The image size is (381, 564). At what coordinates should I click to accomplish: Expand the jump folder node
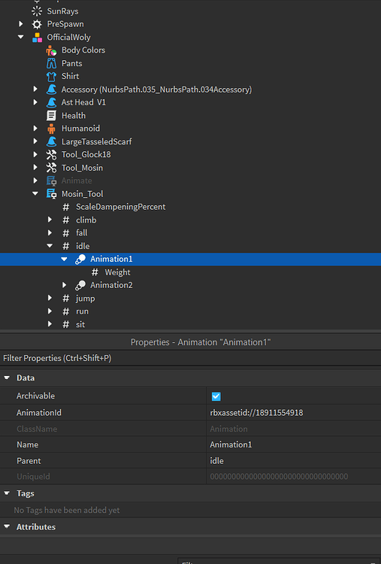tap(50, 298)
